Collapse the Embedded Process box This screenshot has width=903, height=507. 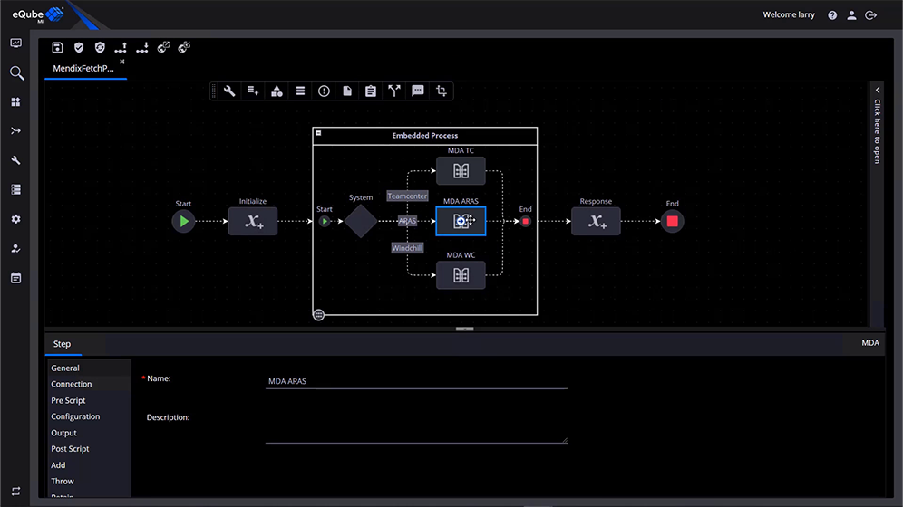318,133
